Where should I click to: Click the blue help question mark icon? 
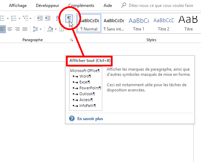click(72, 118)
